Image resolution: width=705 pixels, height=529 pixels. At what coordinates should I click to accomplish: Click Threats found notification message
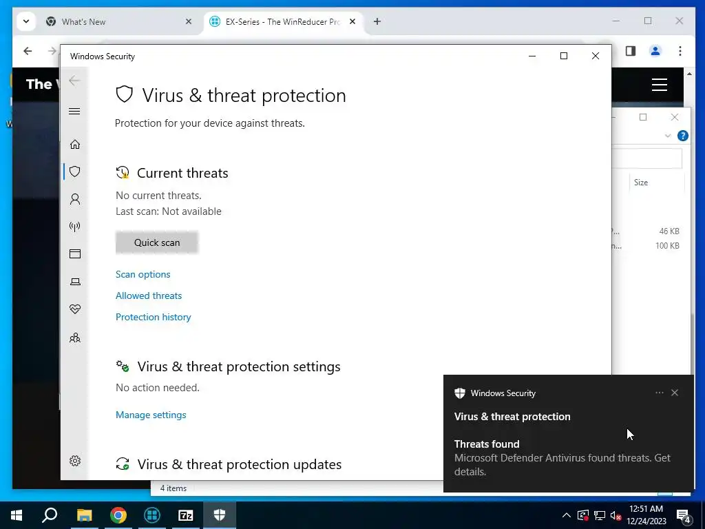coord(562,458)
